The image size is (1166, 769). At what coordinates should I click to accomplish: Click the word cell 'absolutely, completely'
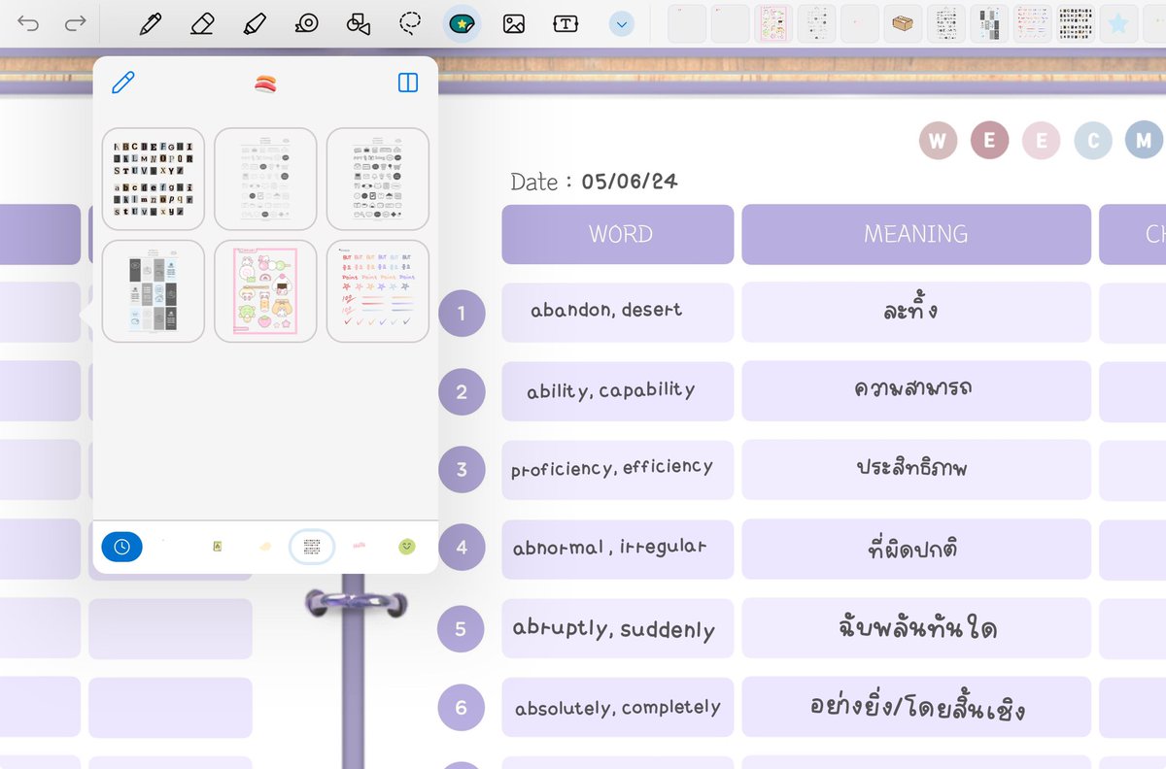coord(618,707)
